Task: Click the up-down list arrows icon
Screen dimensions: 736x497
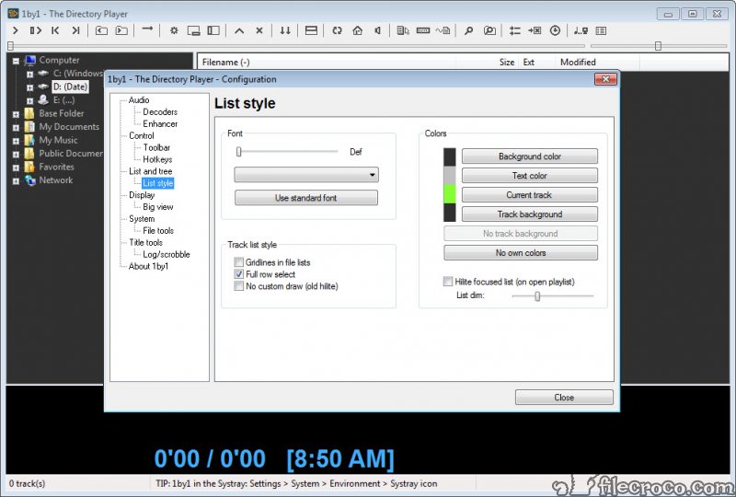Action: tap(514, 30)
